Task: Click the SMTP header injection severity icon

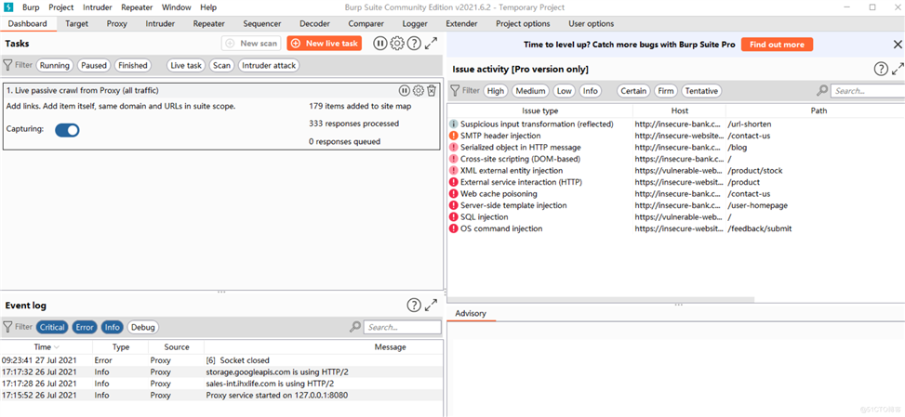Action: (x=454, y=136)
